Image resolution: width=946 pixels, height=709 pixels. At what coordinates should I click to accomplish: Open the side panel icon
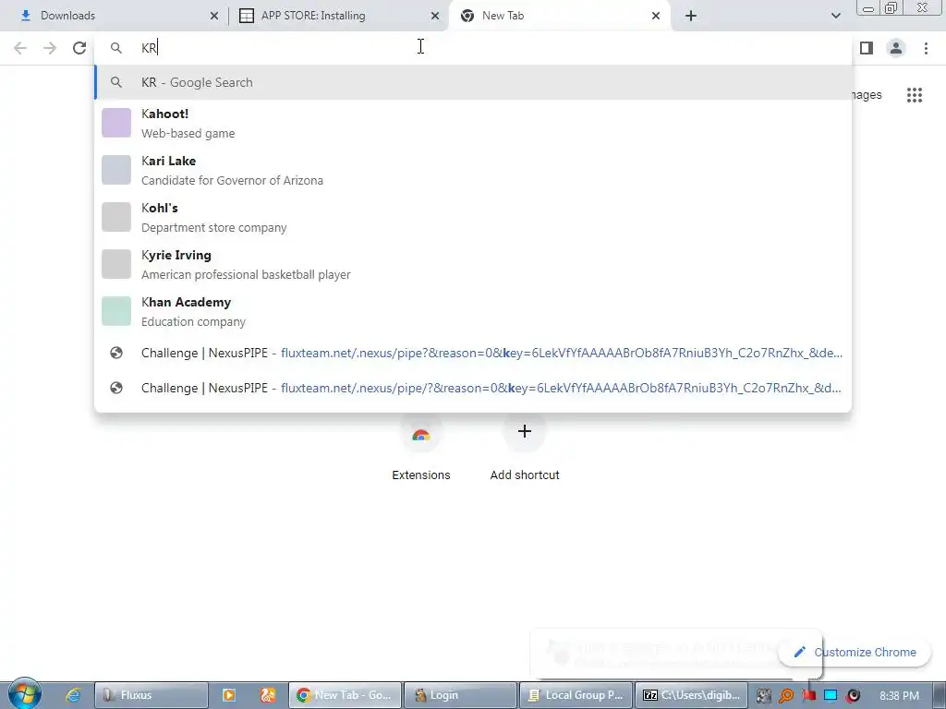pos(867,48)
